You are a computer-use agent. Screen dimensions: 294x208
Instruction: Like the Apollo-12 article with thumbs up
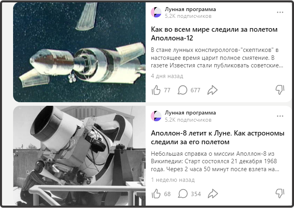[x=156, y=90]
